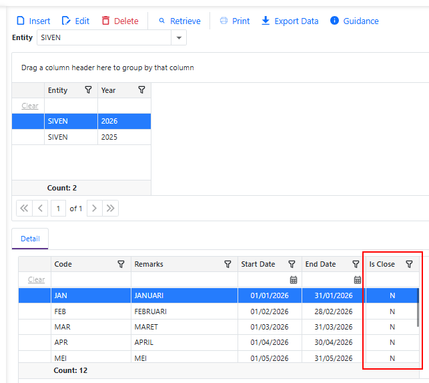Viewport: 429px width, 383px height.
Task: Click the Export Data toolbar button
Action: coord(290,21)
